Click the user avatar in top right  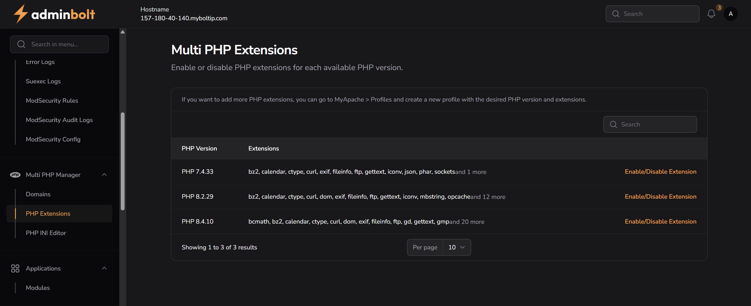tap(731, 13)
